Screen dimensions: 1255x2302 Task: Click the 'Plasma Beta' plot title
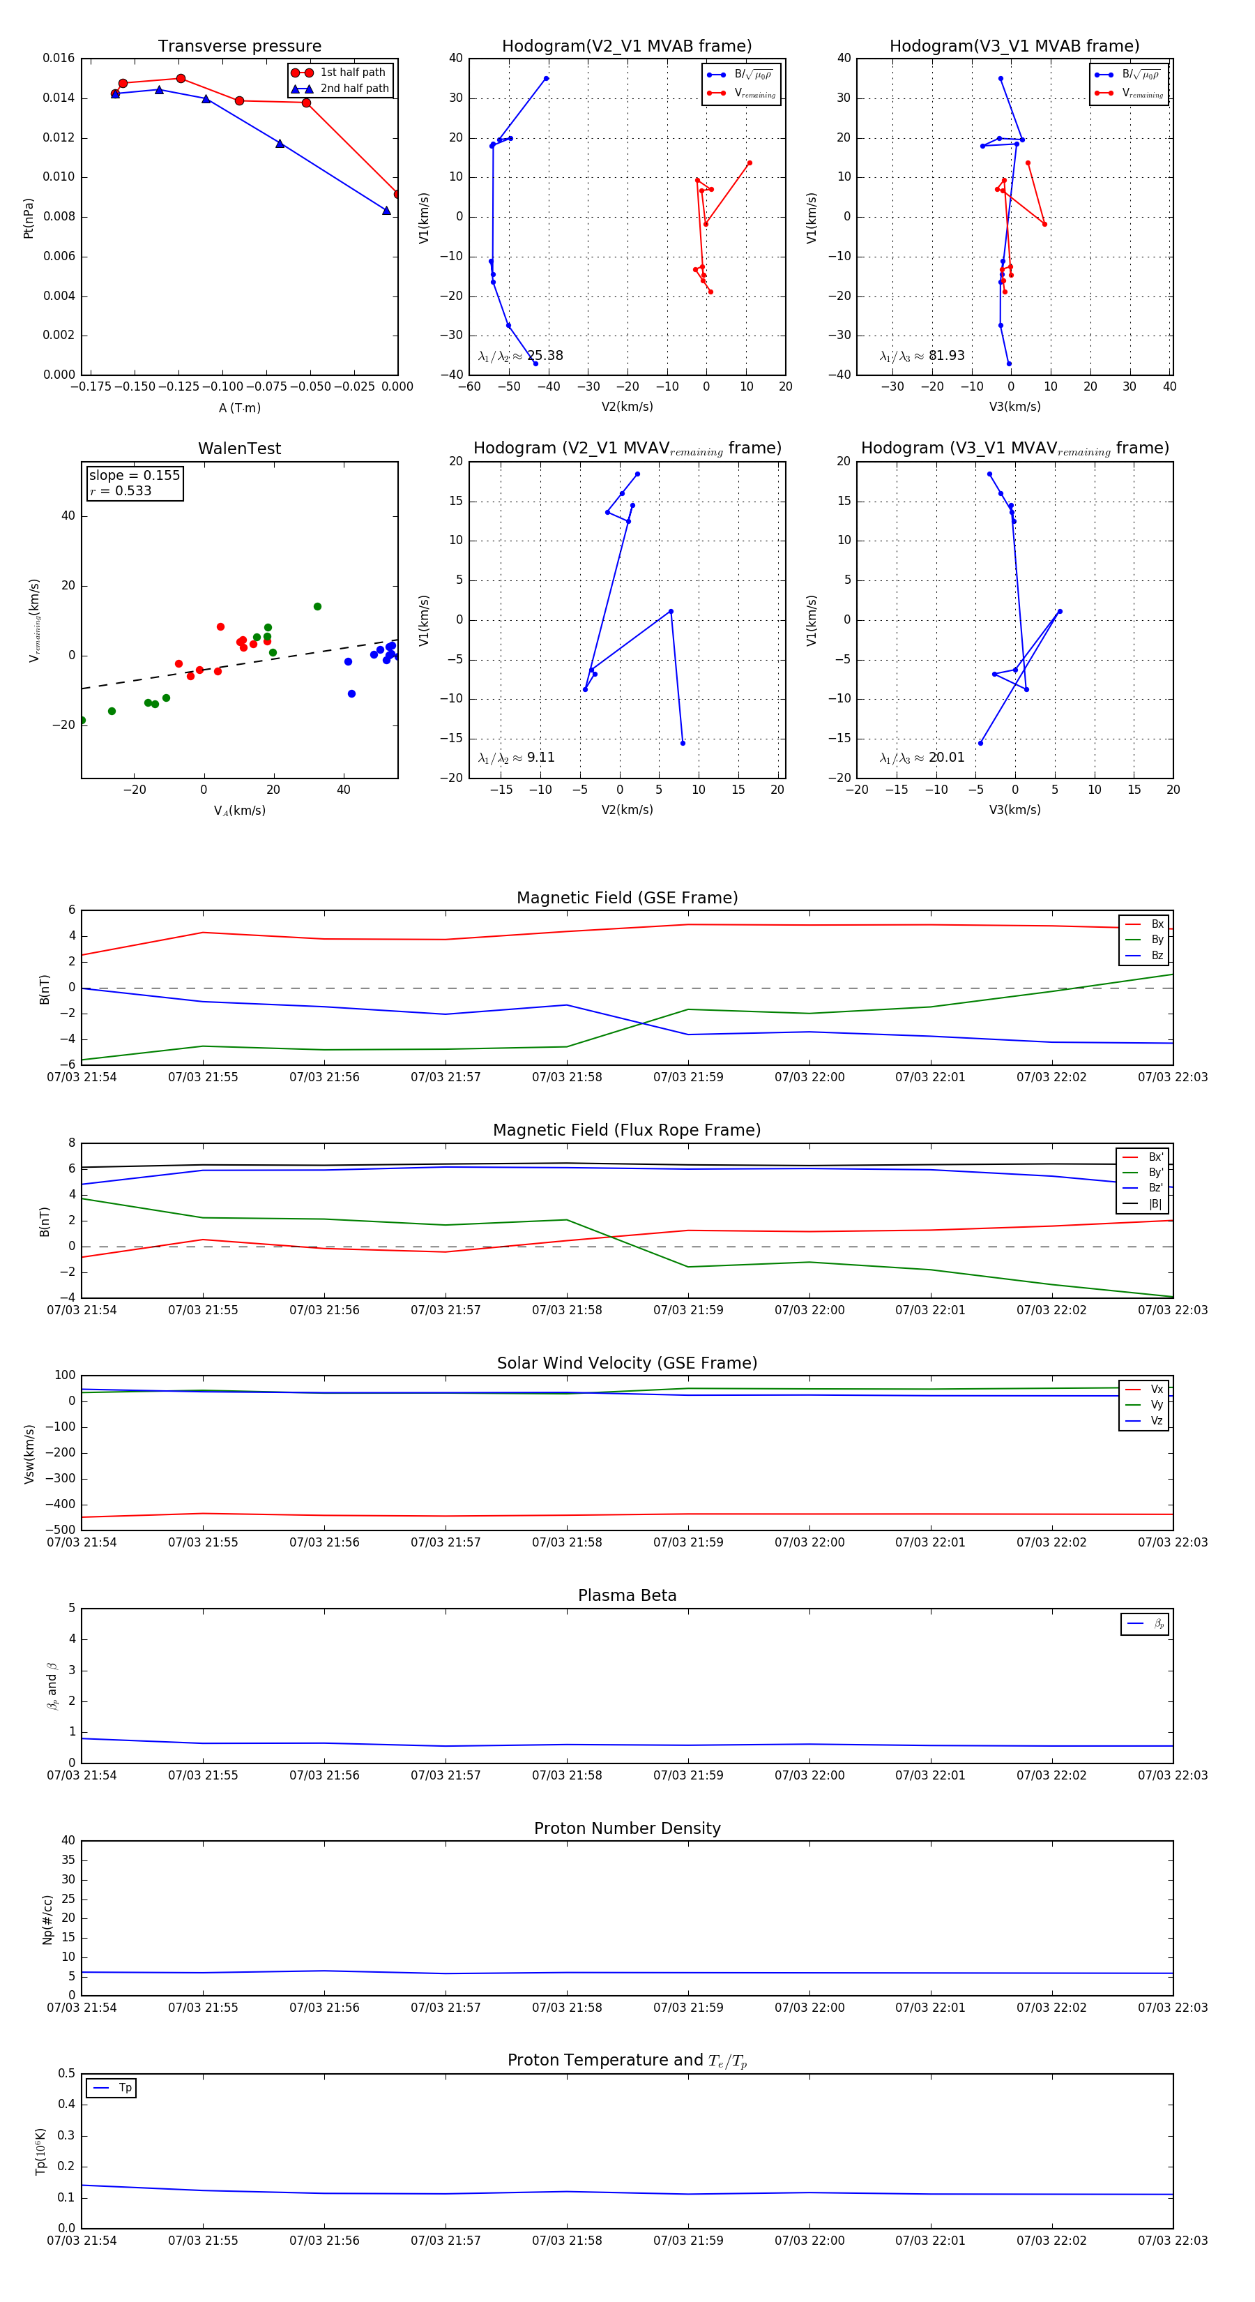point(627,1596)
